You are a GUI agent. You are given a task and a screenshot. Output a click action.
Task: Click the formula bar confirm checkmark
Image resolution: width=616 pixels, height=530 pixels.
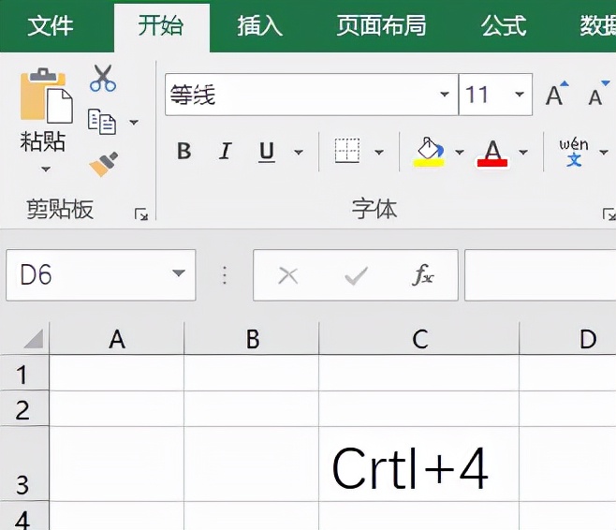[x=356, y=276]
